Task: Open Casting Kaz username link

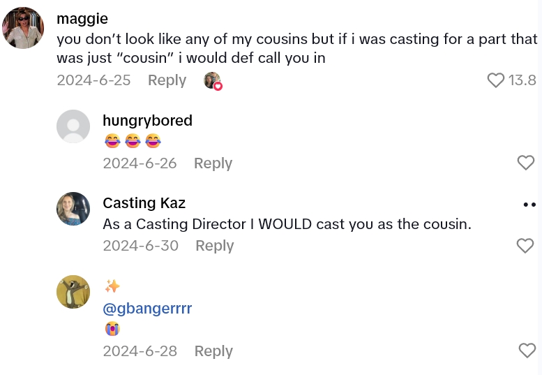Action: 144,203
